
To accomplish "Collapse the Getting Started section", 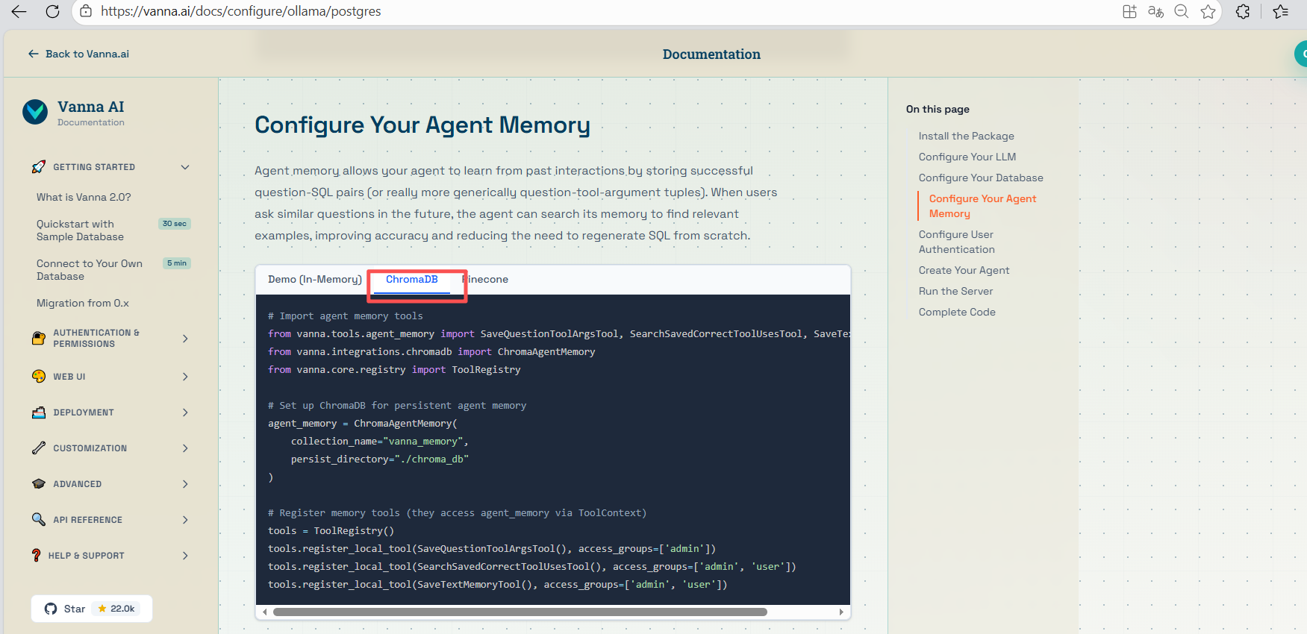I will 185,167.
